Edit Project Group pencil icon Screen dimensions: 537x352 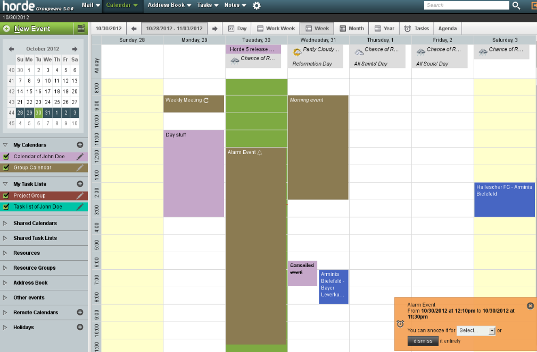point(80,196)
